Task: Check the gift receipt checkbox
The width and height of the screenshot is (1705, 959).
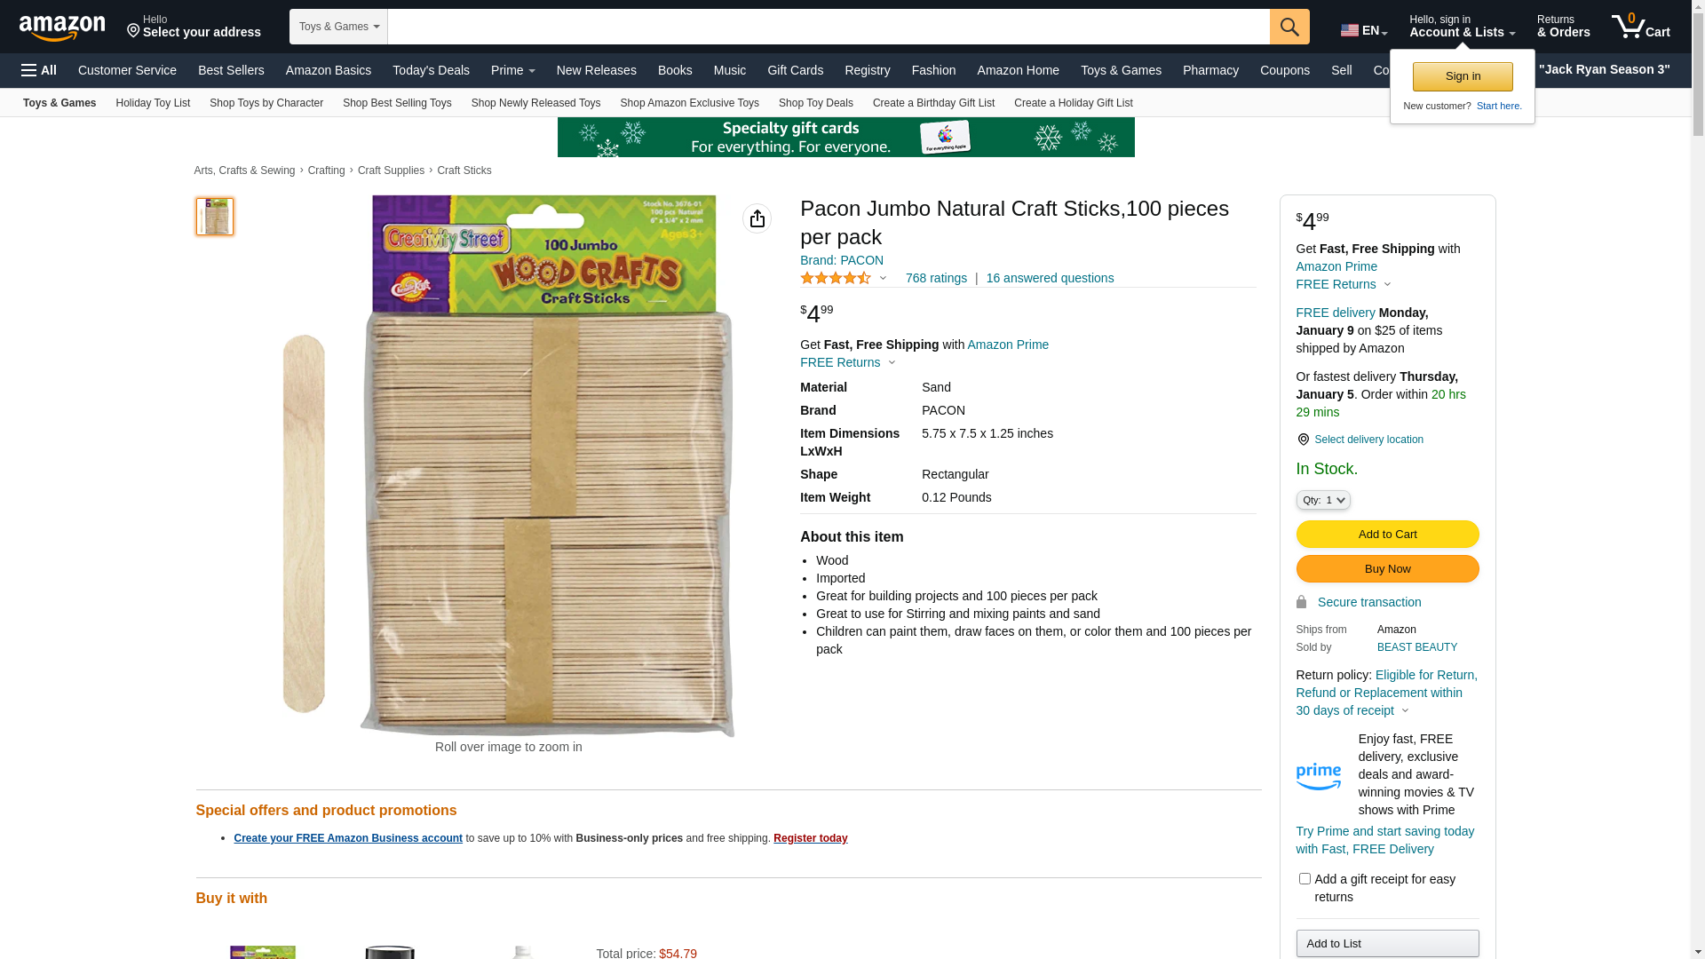Action: click(1305, 879)
